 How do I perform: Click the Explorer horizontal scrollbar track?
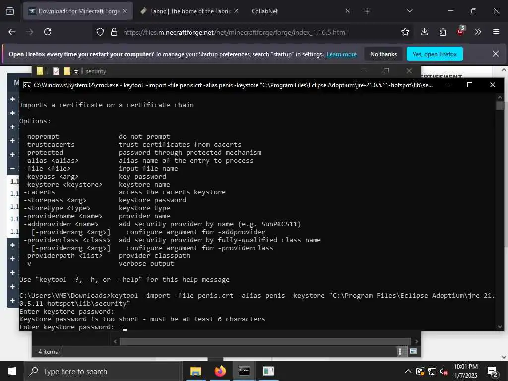click(265, 341)
